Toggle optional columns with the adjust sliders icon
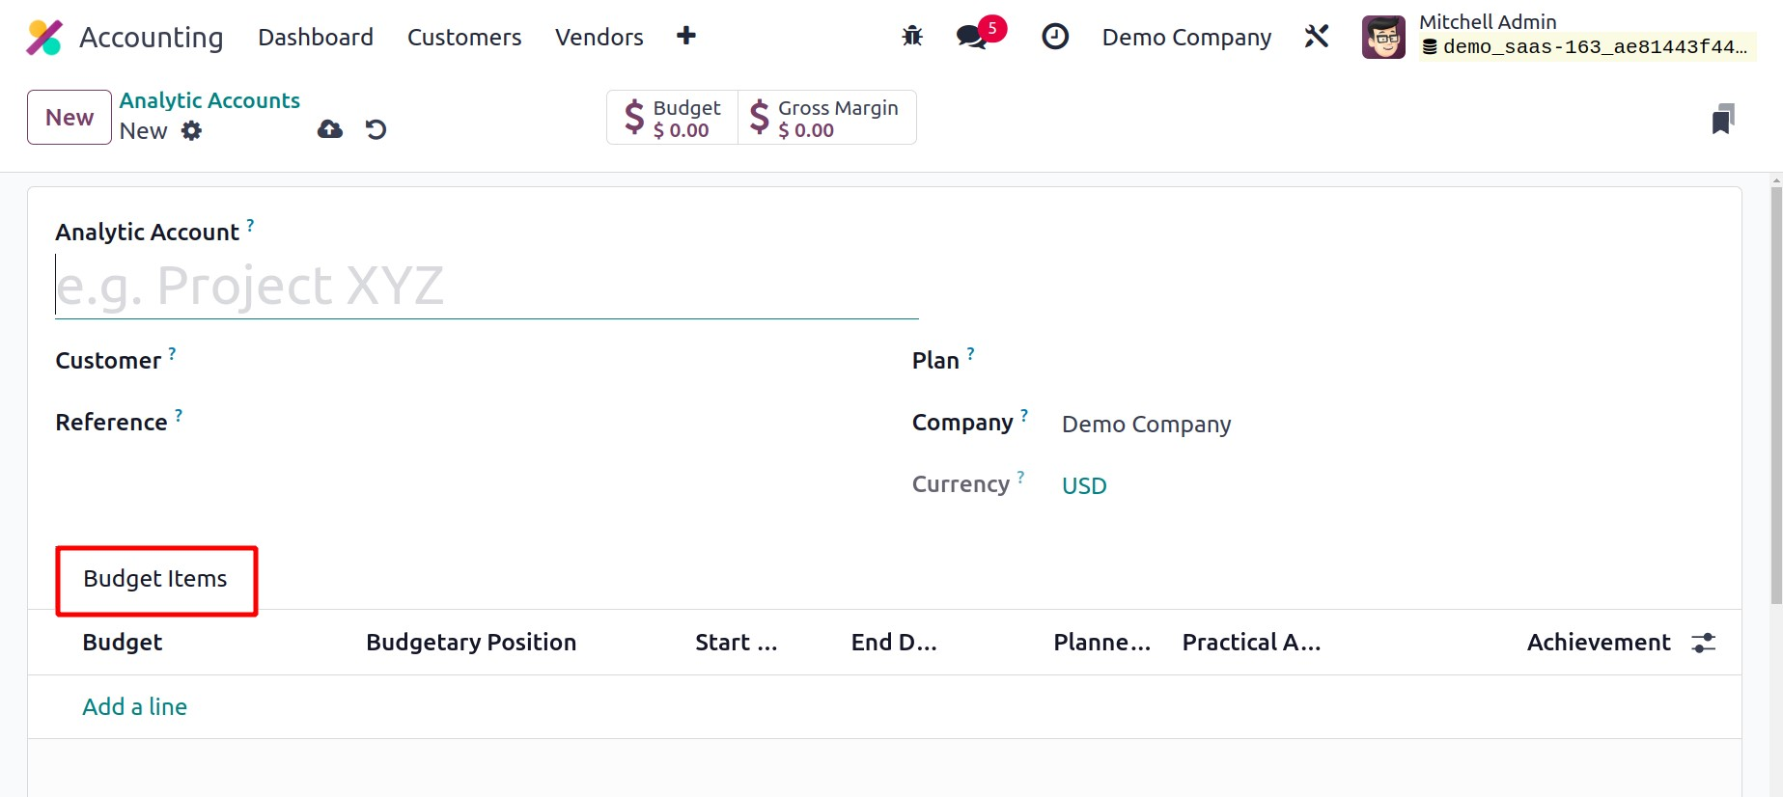Image resolution: width=1783 pixels, height=797 pixels. [x=1704, y=643]
